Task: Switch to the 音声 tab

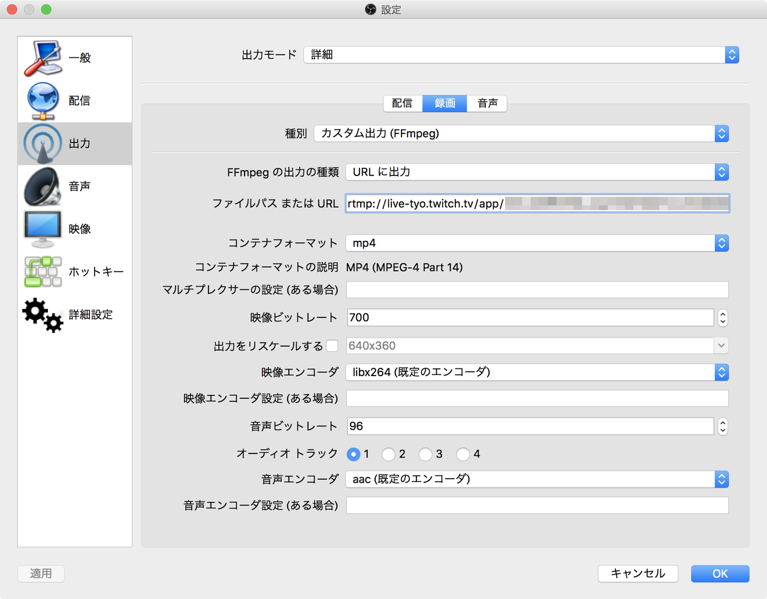Action: point(487,104)
